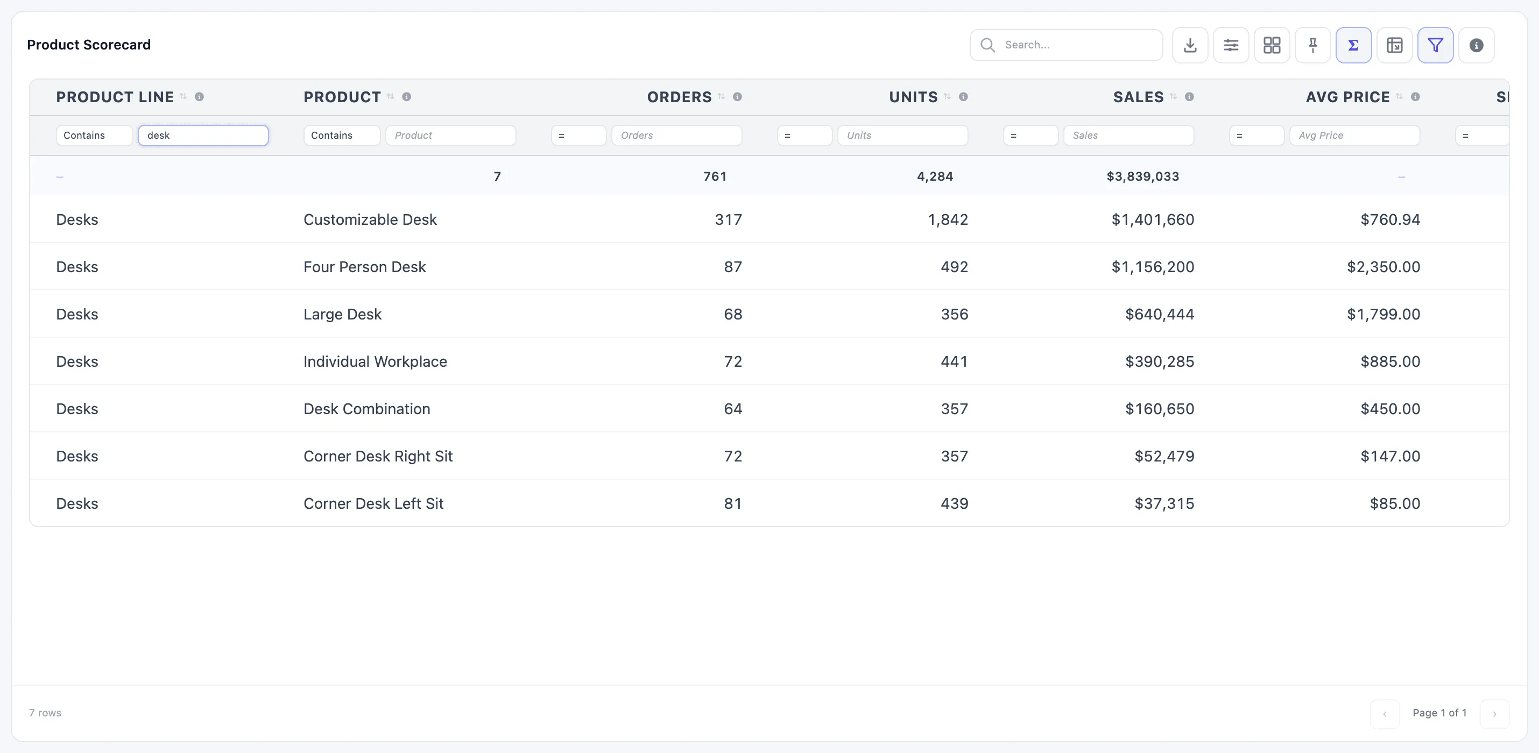Viewport: 1539px width, 753px height.
Task: Show info icon next to Avg Price
Action: [x=1415, y=97]
